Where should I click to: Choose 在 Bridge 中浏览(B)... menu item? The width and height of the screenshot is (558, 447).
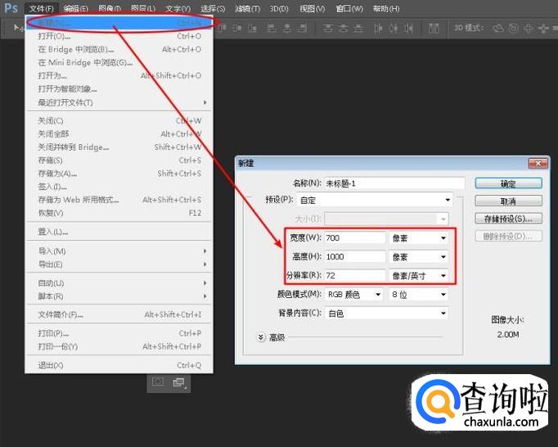[119, 49]
